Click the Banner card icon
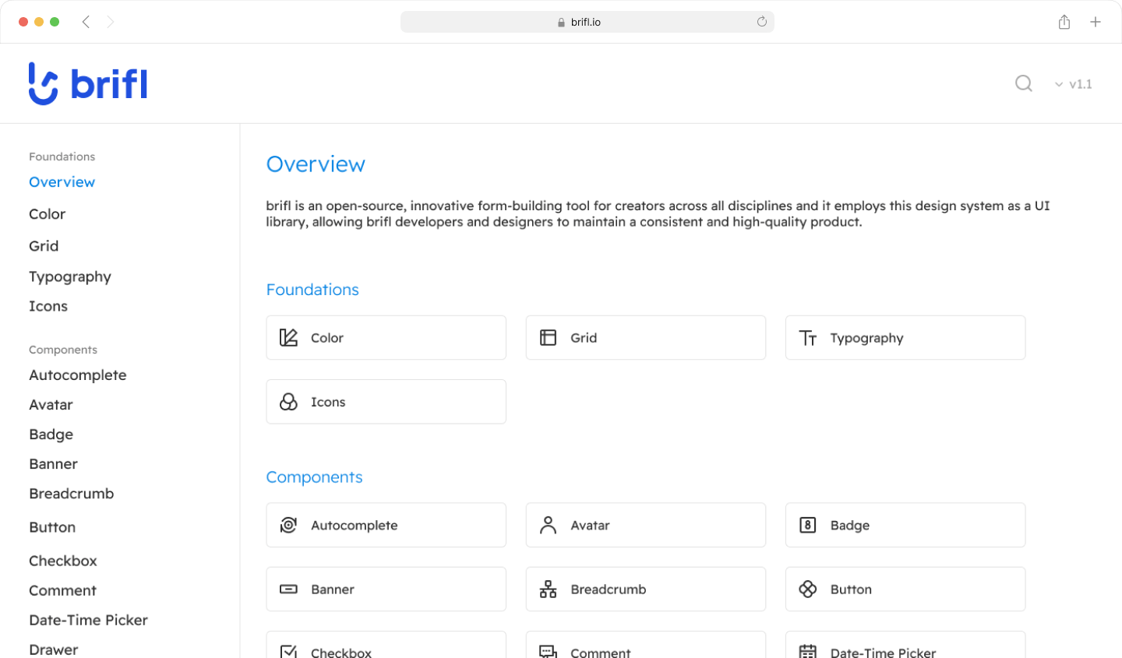 click(288, 589)
